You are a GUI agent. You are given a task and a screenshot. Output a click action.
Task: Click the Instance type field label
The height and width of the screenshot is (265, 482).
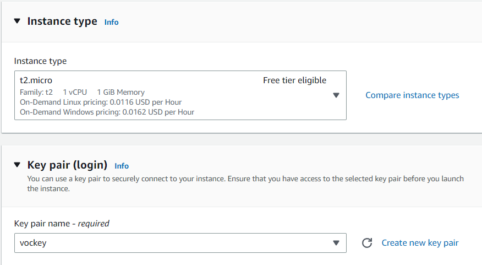coord(40,61)
